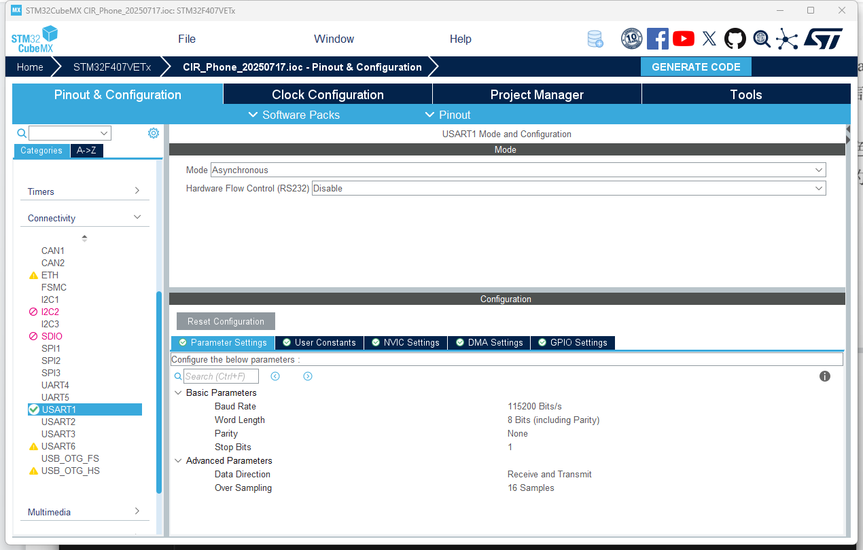
Task: Open the Help menu
Action: (461, 39)
